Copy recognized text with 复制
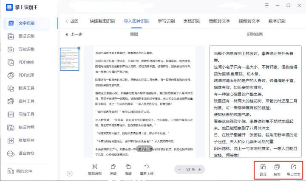306x181 pixels. pyautogui.click(x=277, y=170)
